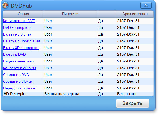This screenshot has width=159, height=115.
Task: Click 2157-Dec-31 date in Blu-ray на мобильный row
Action: click(x=128, y=41)
